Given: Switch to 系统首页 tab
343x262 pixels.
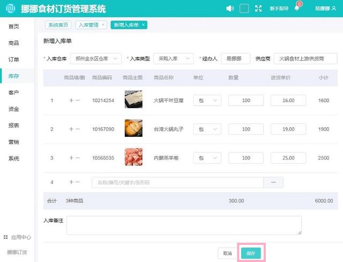Looking at the screenshot, I should 58,25.
